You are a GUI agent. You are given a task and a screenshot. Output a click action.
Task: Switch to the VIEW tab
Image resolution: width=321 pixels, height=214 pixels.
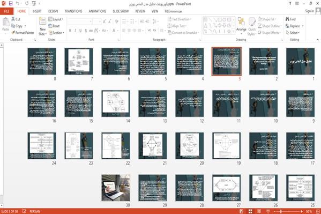pos(154,11)
